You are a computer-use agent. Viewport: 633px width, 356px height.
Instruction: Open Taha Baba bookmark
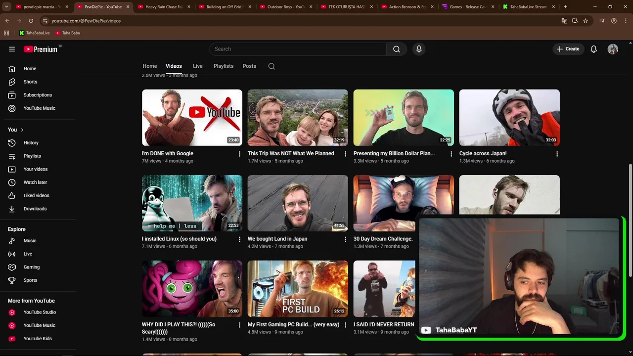(x=67, y=33)
